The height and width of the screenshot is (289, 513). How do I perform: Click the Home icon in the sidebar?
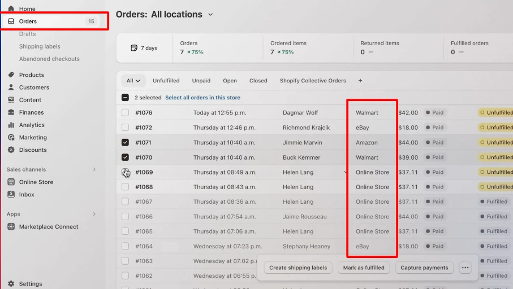11,8
